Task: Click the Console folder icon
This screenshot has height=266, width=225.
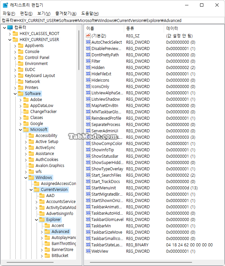Action: click(x=21, y=52)
